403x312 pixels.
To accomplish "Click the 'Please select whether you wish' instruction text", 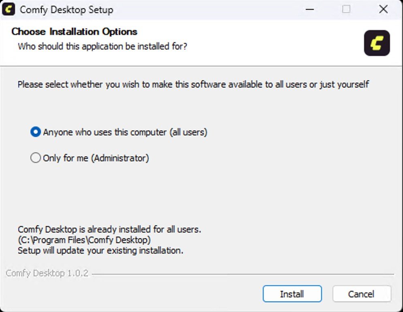I will click(x=193, y=84).
